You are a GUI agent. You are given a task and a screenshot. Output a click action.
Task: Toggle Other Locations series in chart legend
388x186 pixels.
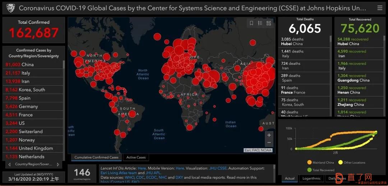click(x=352, y=163)
